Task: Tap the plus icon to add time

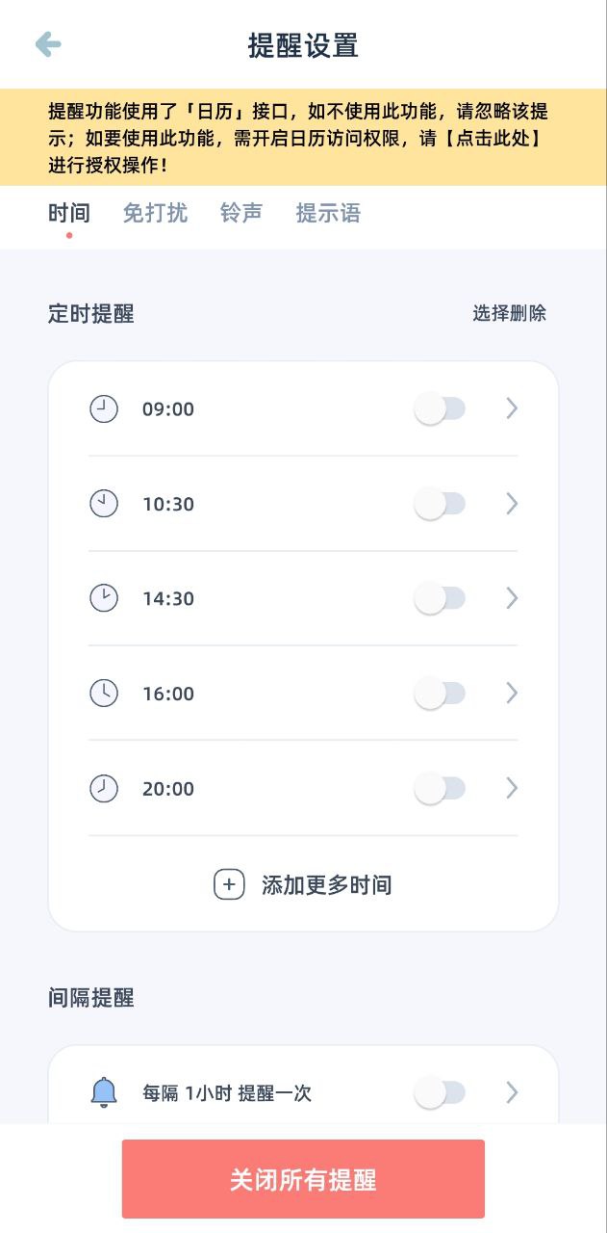Action: (229, 884)
